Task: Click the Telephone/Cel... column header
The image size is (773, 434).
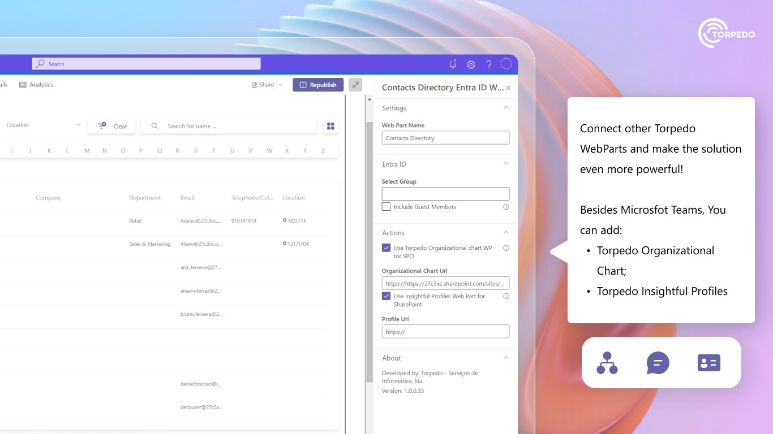Action: click(x=252, y=198)
